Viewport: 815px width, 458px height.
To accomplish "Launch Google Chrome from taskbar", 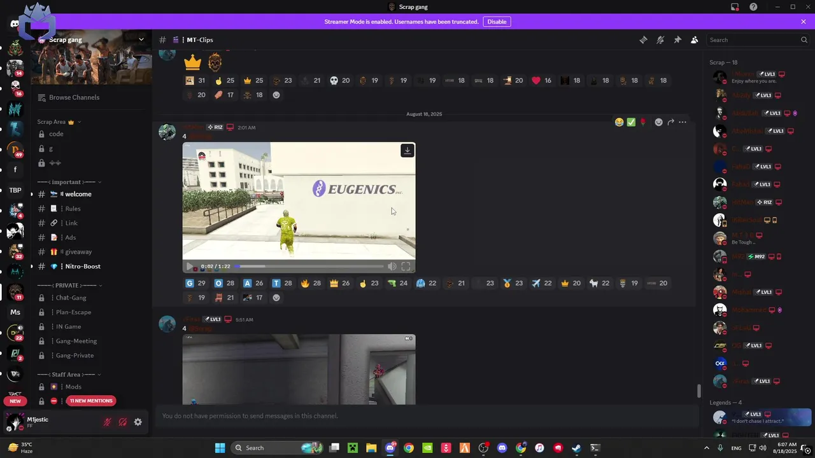I will point(409,448).
